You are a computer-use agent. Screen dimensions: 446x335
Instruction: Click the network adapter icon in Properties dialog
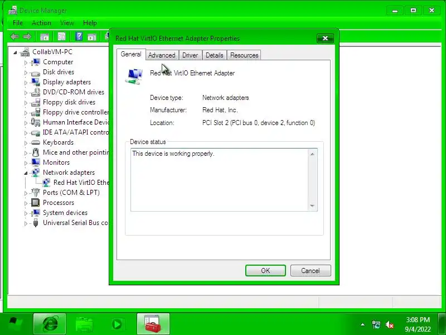(134, 76)
